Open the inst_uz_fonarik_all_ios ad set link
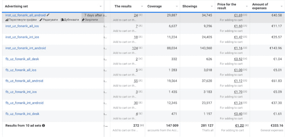This screenshot has width=287, height=137. pos(22,26)
